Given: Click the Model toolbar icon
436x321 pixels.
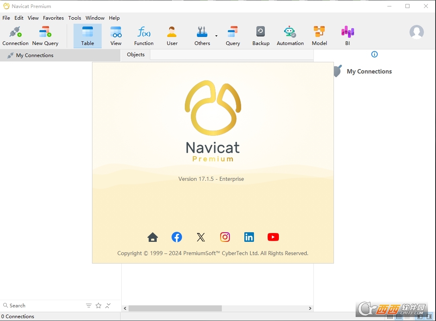Looking at the screenshot, I should point(319,36).
